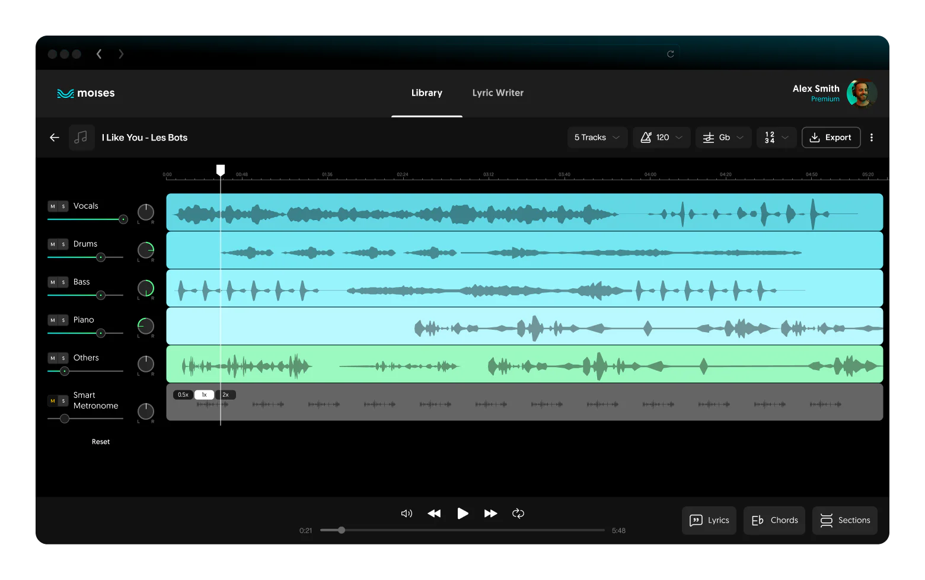Set metronome speed to 2x

(x=225, y=395)
